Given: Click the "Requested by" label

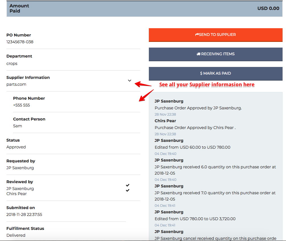Looking at the screenshot, I should 20,161.
